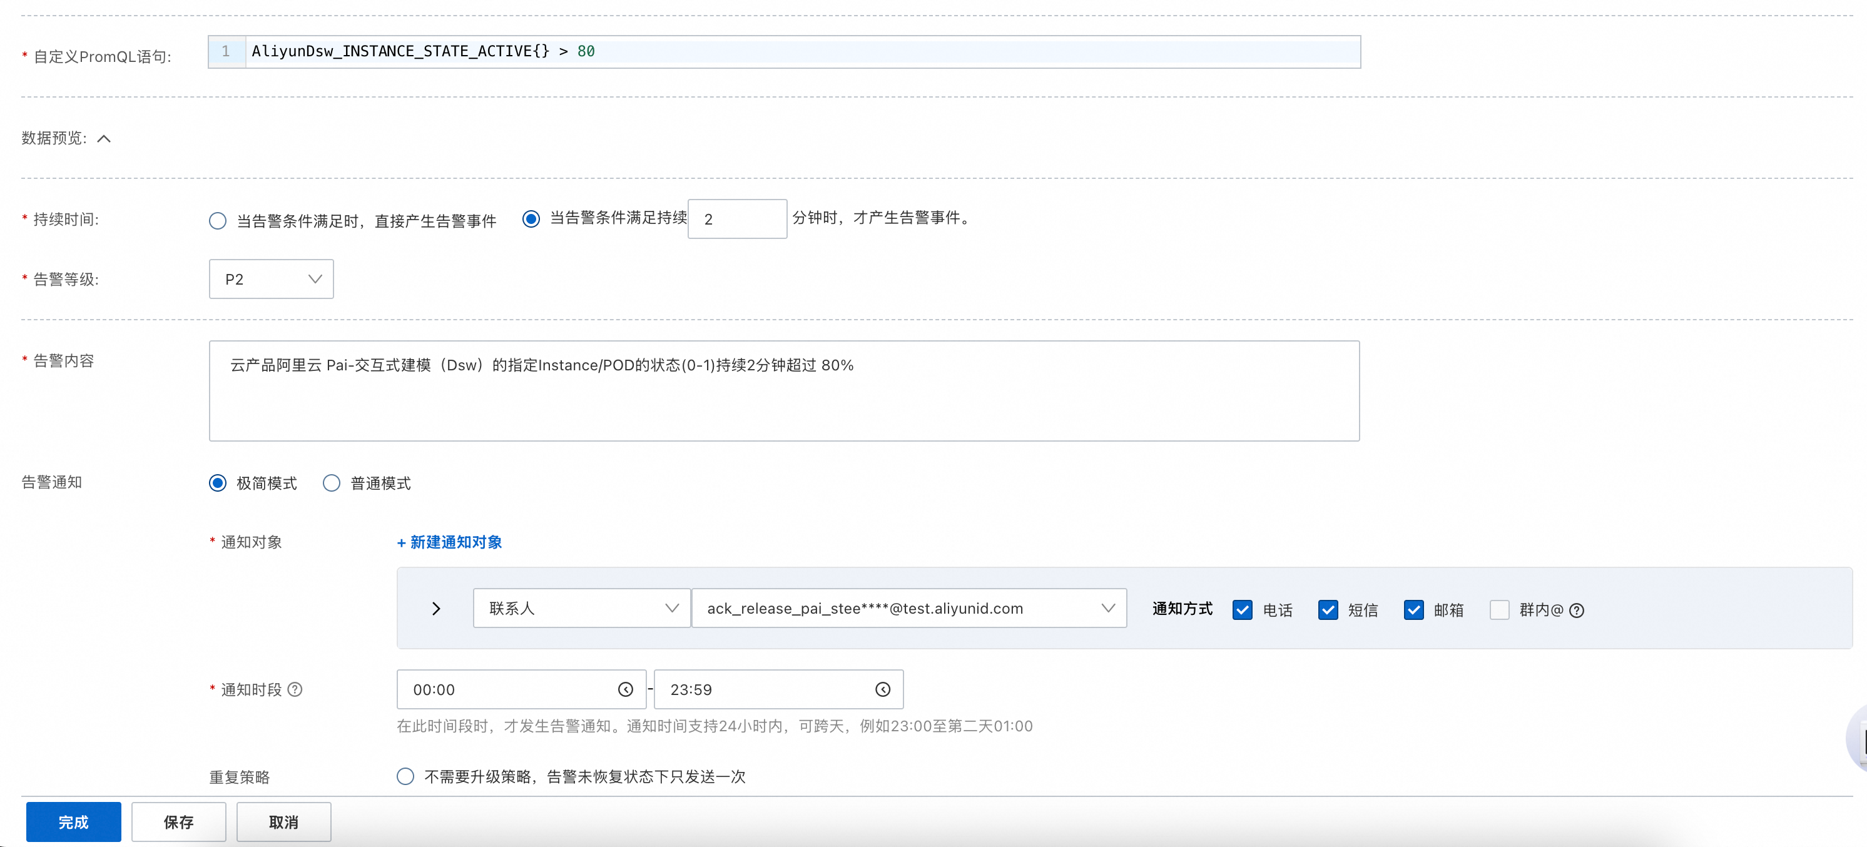Select 普通模式 notification mode
Screen dimensions: 1867x847
click(x=331, y=484)
